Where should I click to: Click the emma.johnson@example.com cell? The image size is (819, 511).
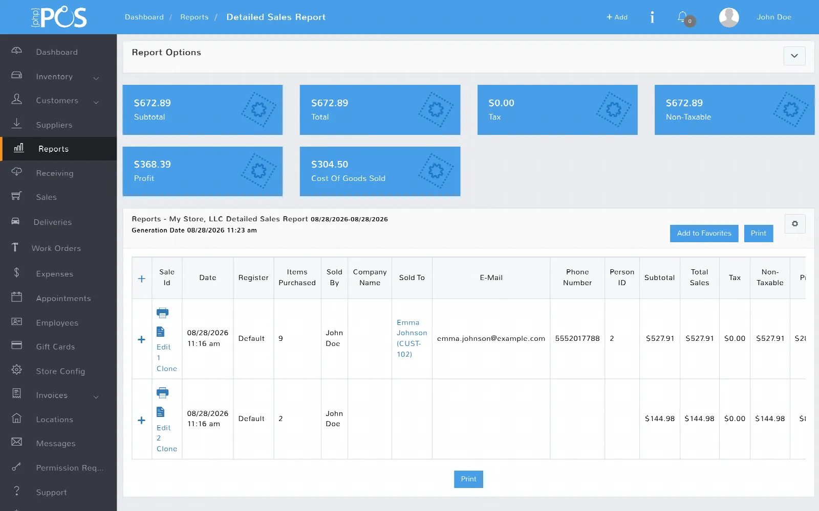click(x=491, y=338)
